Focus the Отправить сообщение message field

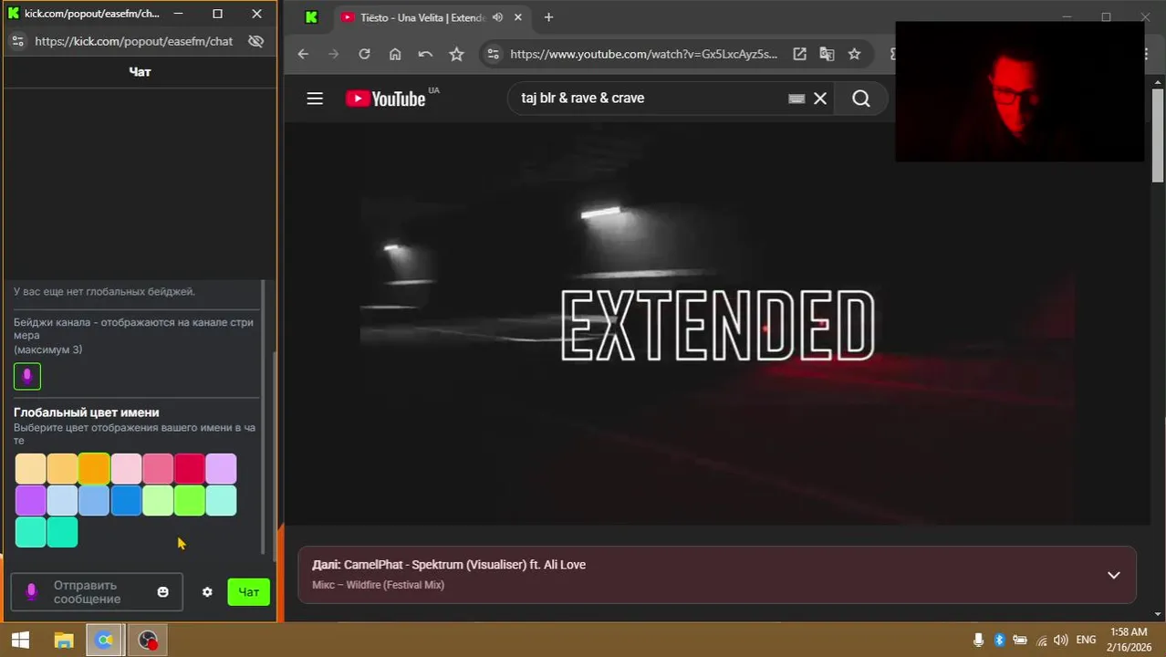[x=97, y=592]
